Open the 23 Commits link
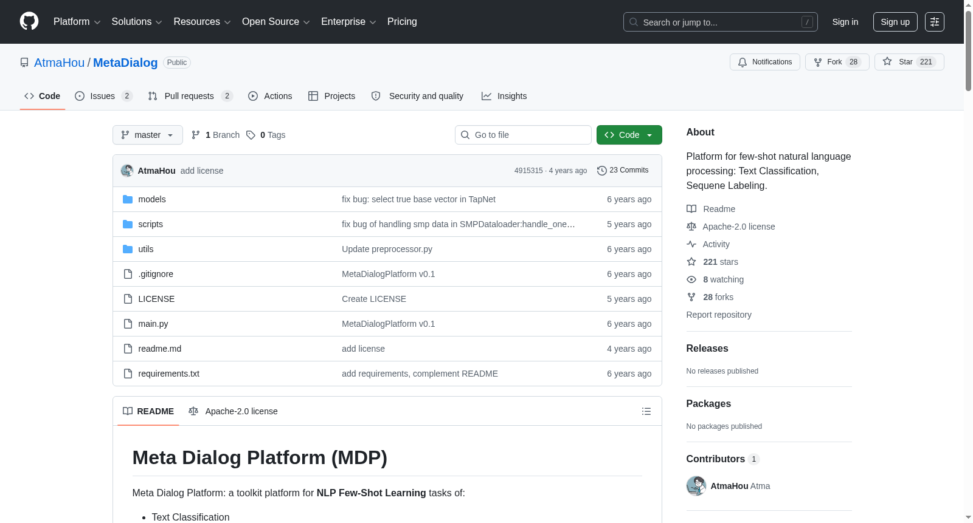The height and width of the screenshot is (523, 973). [x=623, y=171]
